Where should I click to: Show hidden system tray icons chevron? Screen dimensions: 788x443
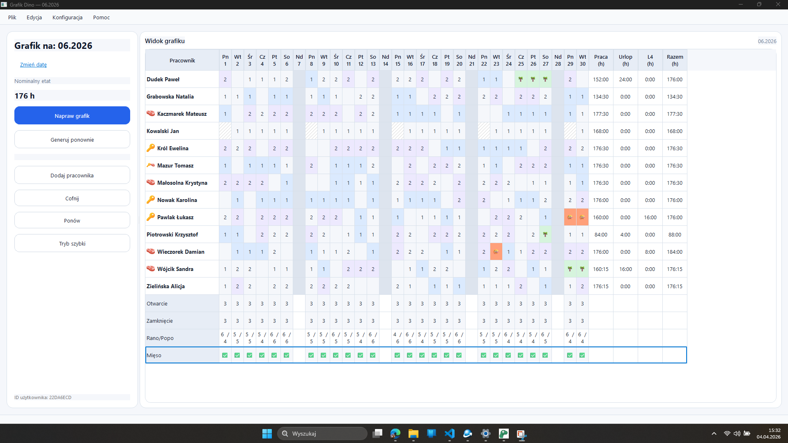pos(714,434)
